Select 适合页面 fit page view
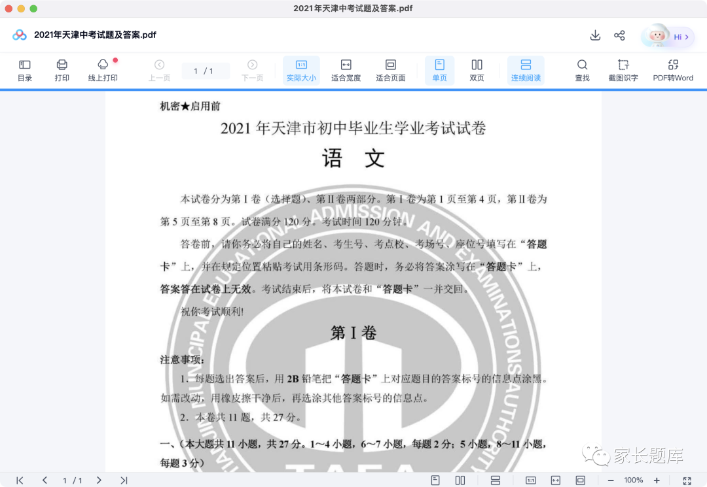The image size is (707, 487). tap(390, 71)
